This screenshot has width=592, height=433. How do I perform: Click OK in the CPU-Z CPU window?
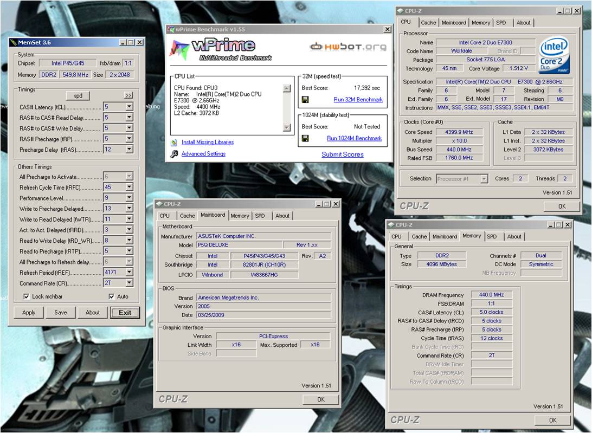562,206
